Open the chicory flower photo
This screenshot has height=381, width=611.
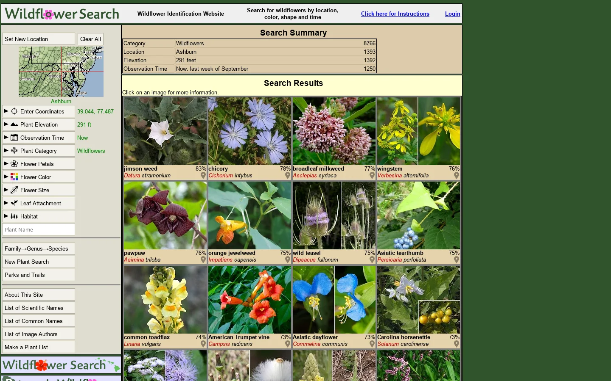249,131
